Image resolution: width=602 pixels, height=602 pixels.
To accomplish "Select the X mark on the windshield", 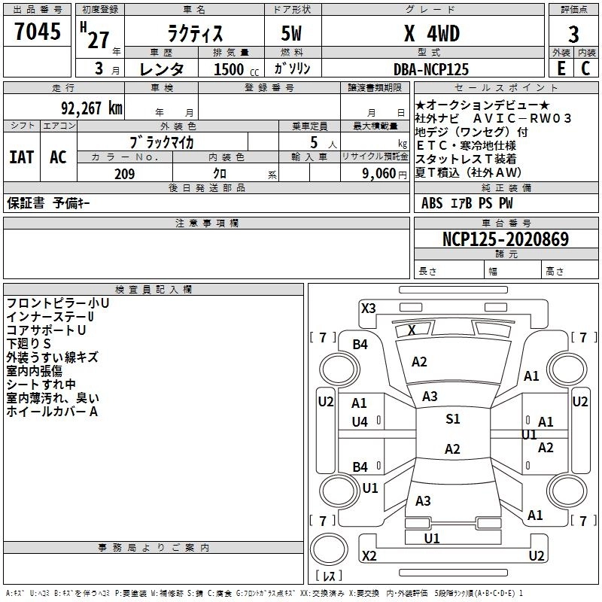I will click(x=411, y=330).
